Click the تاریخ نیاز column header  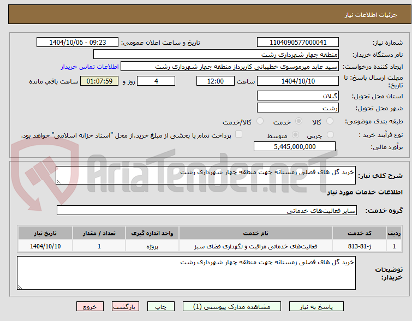(45, 233)
